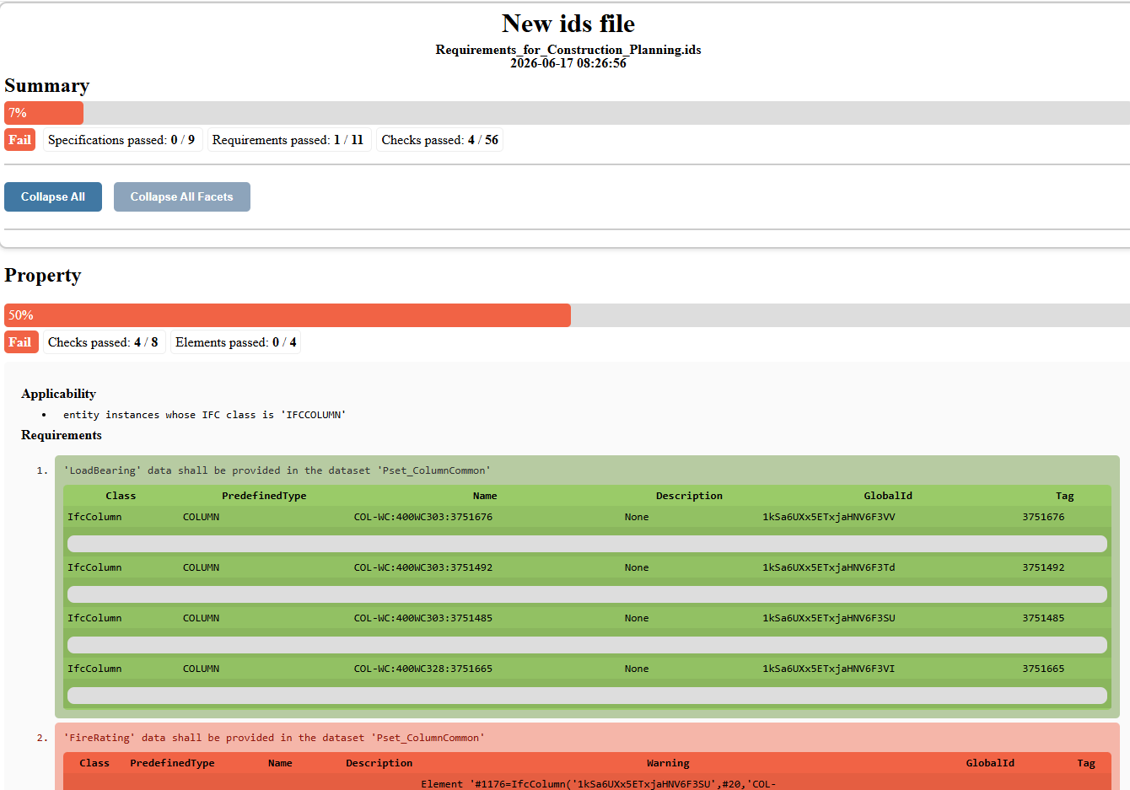Viewport: 1130px width, 790px height.
Task: Click the gray bar under row 3751665
Action: pyautogui.click(x=587, y=696)
